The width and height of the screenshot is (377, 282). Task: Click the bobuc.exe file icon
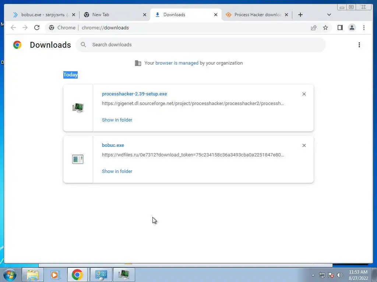(78, 159)
